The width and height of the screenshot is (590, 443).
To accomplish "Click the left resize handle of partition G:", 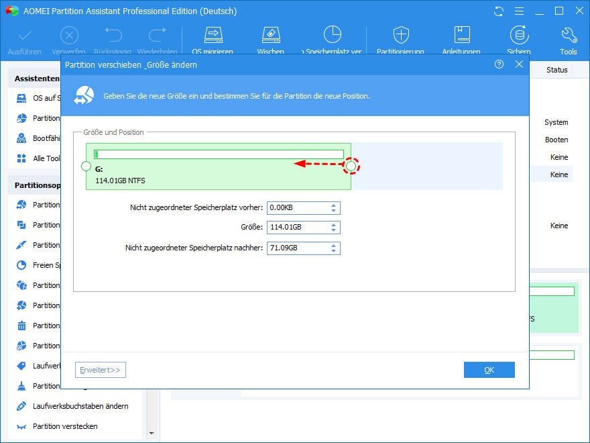I will [x=86, y=166].
